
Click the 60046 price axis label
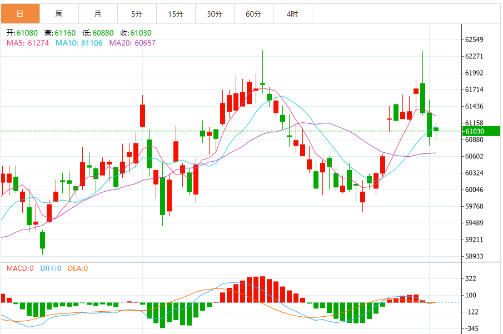(474, 190)
